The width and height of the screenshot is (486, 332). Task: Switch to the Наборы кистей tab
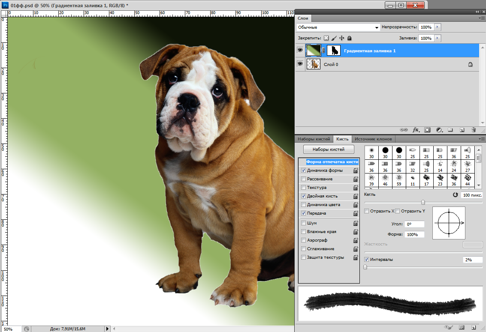(x=314, y=139)
